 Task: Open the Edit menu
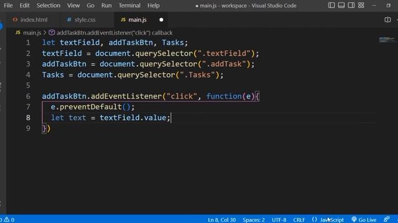tap(24, 6)
